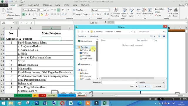Select Homegroup in the navigation pane

(85, 64)
